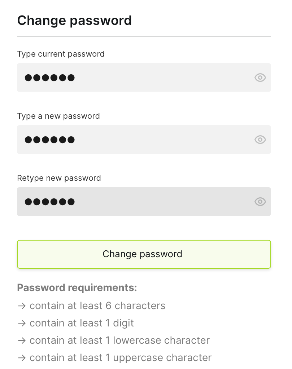Screen dimensions: 292x369
Task: Click the "Password requirements:" heading
Action: click(x=77, y=287)
